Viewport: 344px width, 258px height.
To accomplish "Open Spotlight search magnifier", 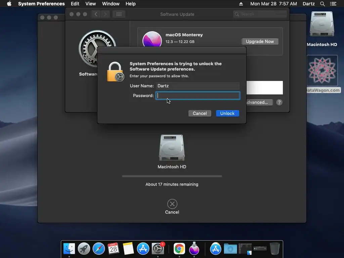I will (322, 4).
